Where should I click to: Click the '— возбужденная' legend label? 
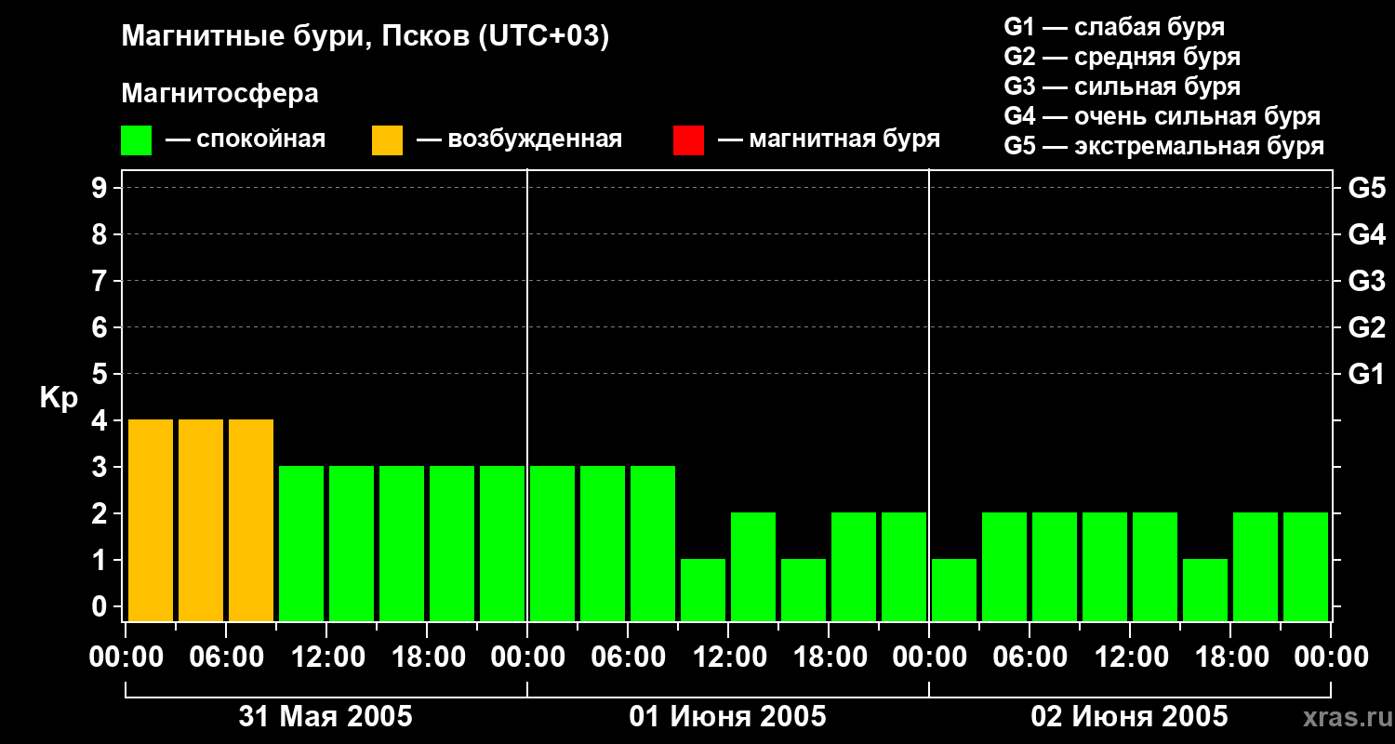519,139
